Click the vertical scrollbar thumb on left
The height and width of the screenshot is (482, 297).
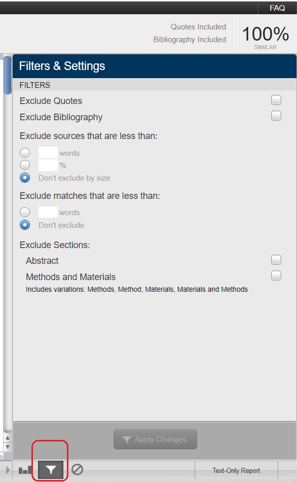pyautogui.click(x=8, y=75)
